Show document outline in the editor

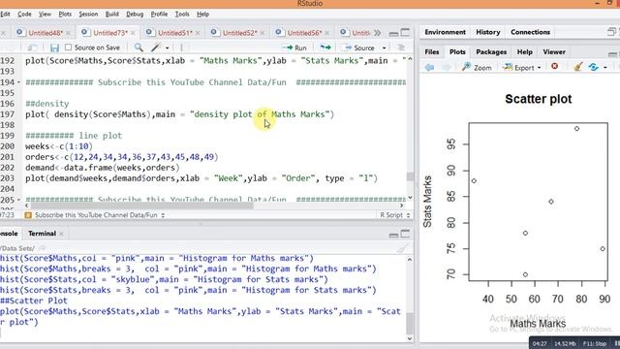coord(401,48)
